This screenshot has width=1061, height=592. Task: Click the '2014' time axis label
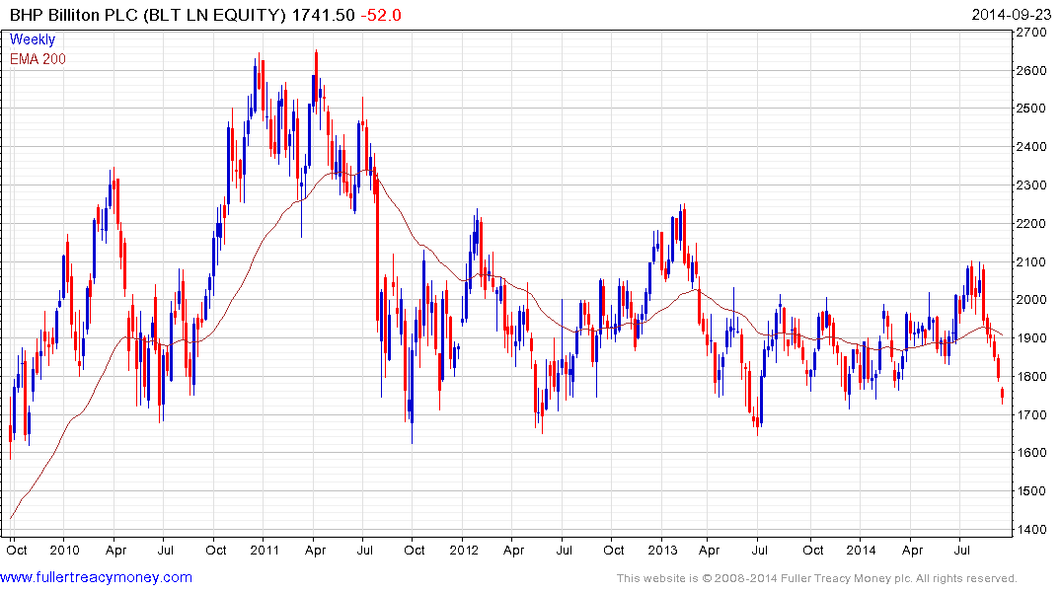coord(861,550)
